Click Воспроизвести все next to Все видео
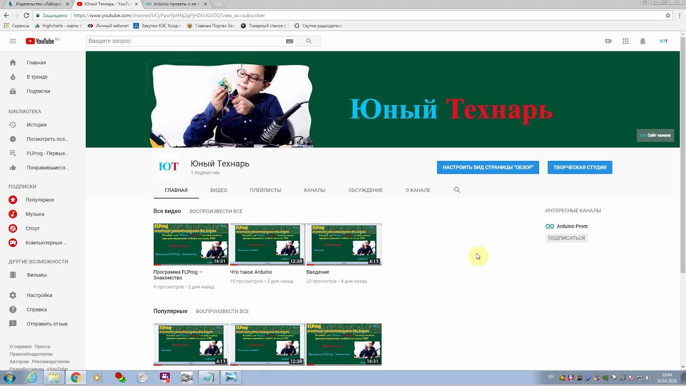 click(216, 211)
